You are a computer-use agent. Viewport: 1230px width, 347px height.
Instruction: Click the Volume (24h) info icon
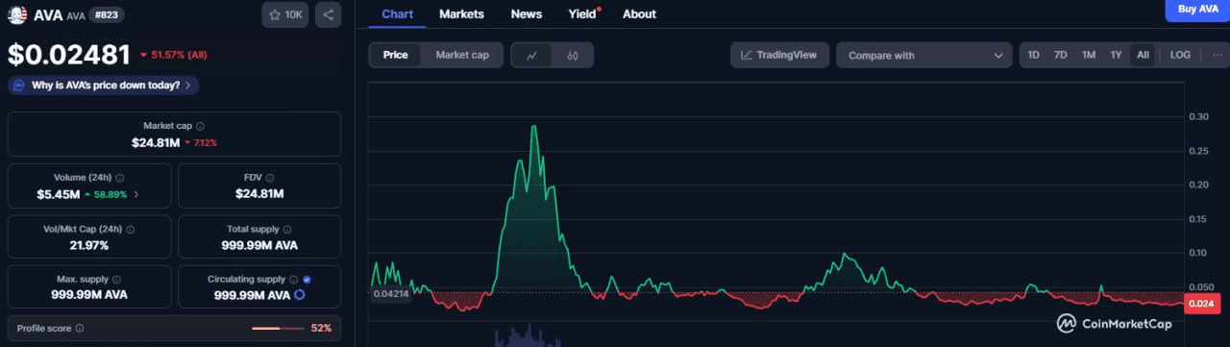(x=119, y=178)
